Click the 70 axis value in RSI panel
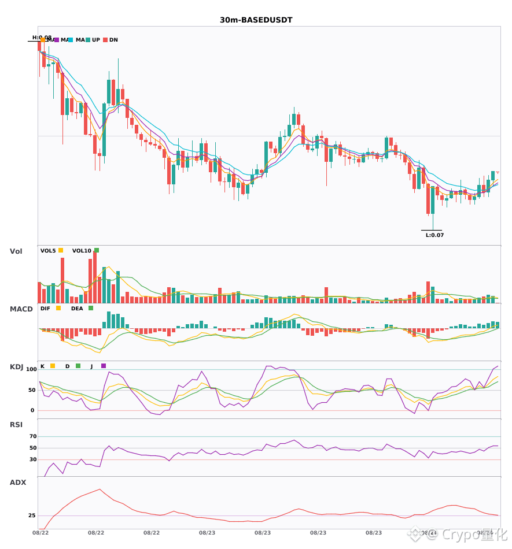The width and height of the screenshot is (512, 549). 33,436
